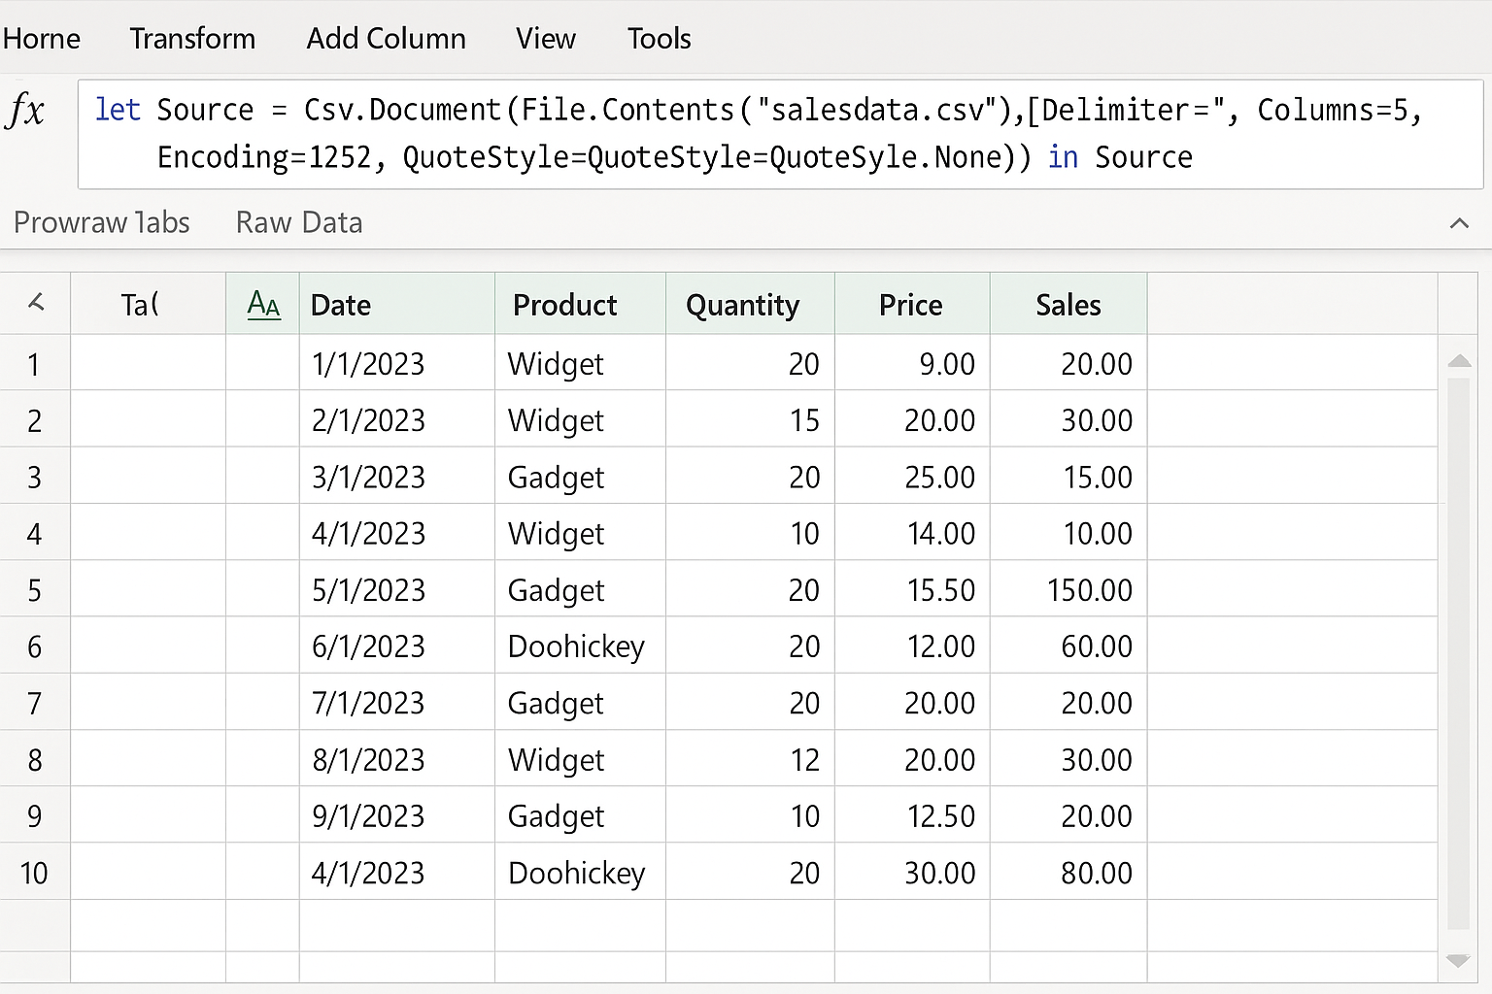Click the vertical scrollbar track

(x=1458, y=655)
